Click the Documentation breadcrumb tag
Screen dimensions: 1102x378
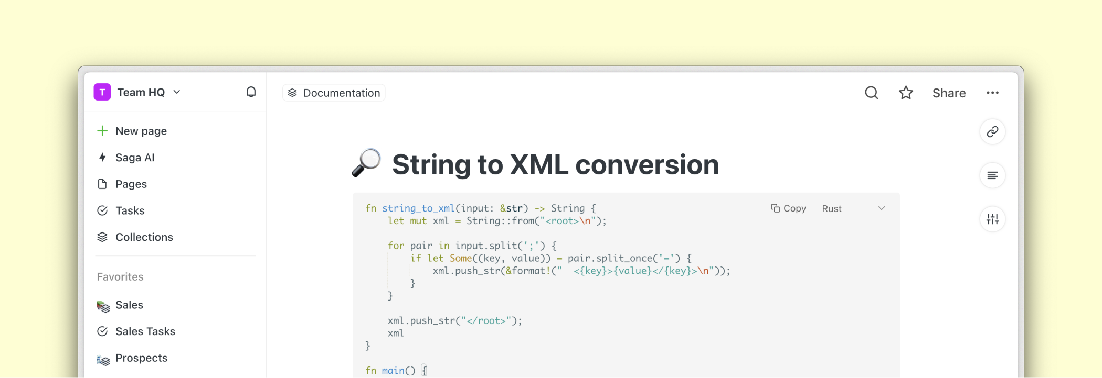[334, 93]
